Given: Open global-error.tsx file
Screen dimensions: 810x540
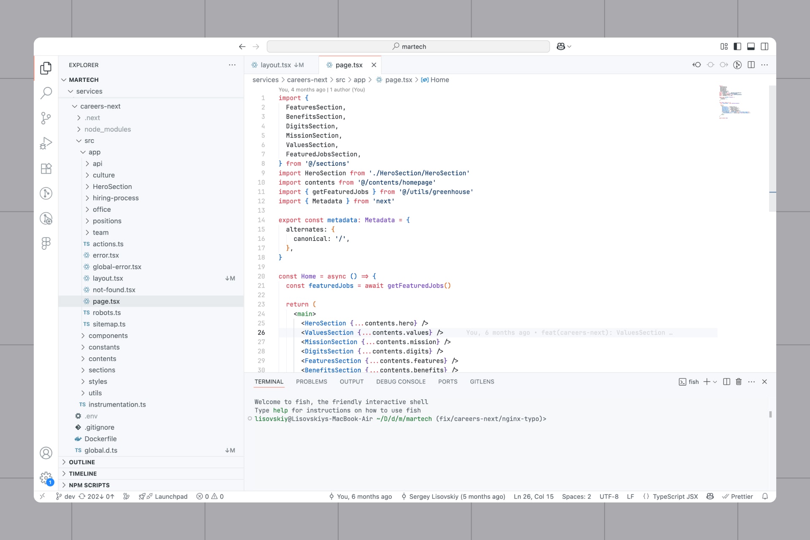Looking at the screenshot, I should coord(151,267).
